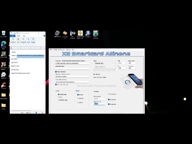Toggle Change Data checkbox next to Pref Name

(x=109, y=94)
